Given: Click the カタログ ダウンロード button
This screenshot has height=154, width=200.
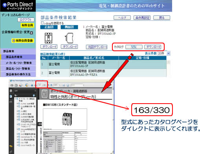Looking at the screenshot, I should coord(153,47).
